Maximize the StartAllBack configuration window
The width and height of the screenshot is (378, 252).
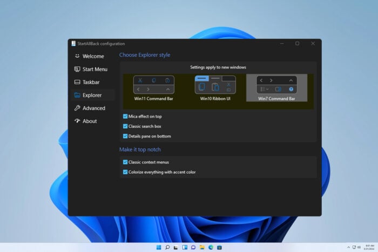297,43
